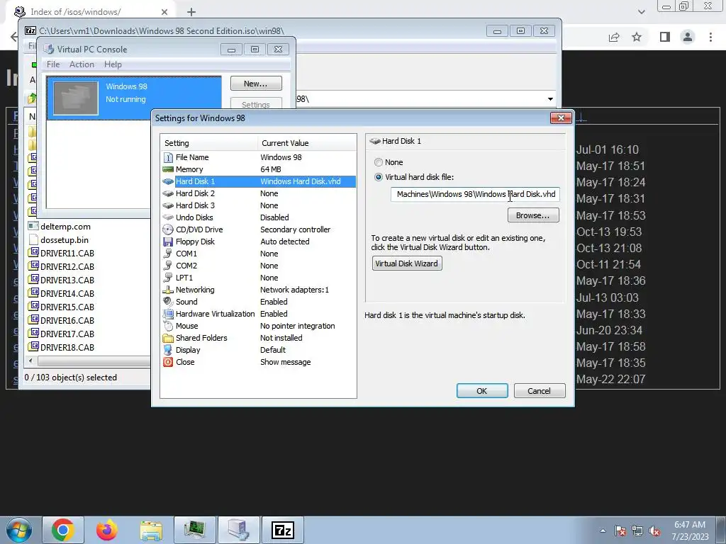Click the Hard Disk 3 icon
The width and height of the screenshot is (726, 544).
click(x=168, y=205)
